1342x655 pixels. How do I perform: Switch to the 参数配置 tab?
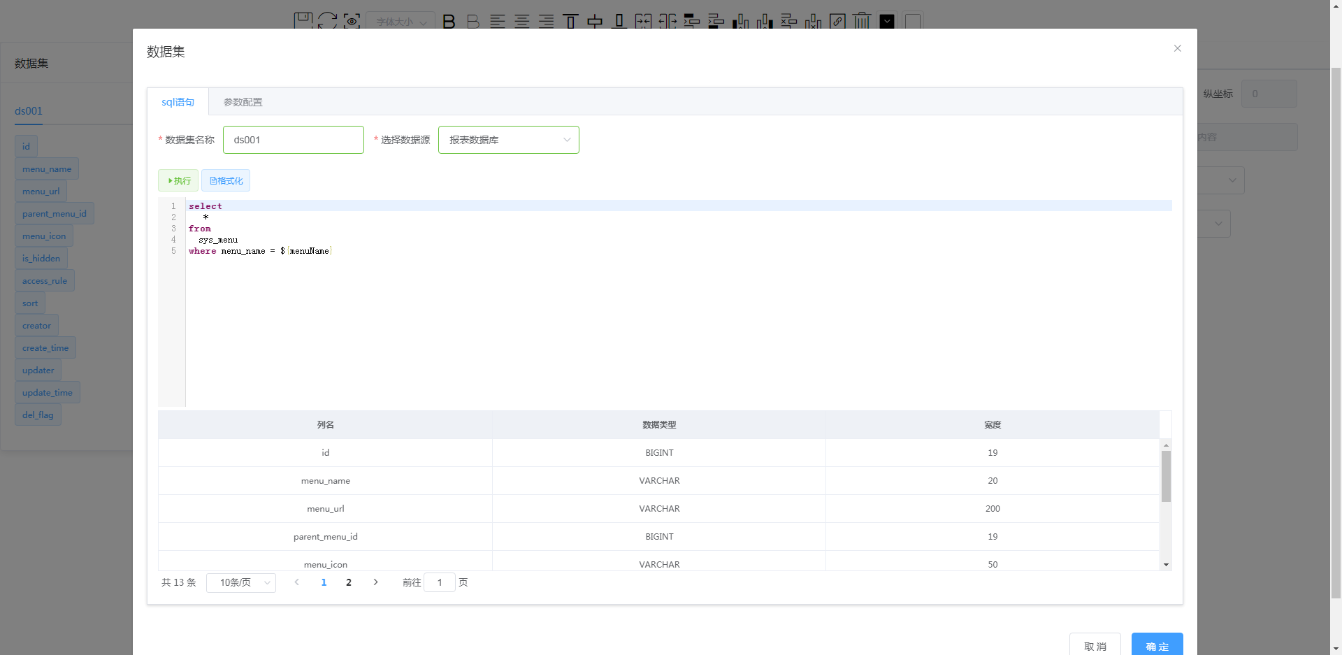[x=243, y=102]
